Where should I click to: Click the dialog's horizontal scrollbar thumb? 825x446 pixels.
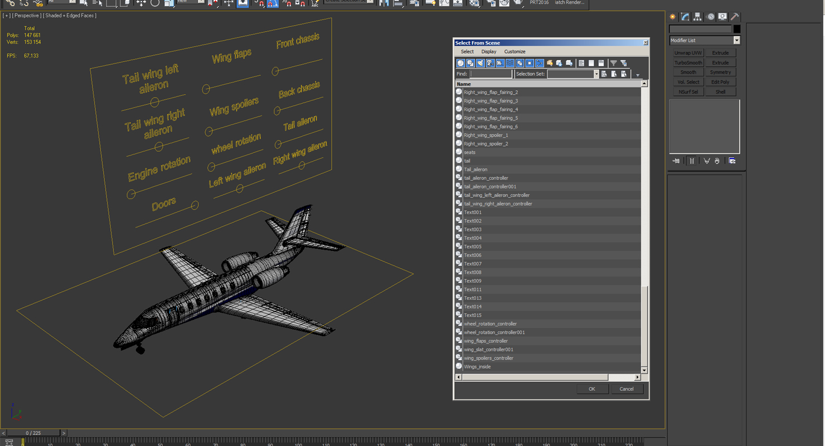536,377
